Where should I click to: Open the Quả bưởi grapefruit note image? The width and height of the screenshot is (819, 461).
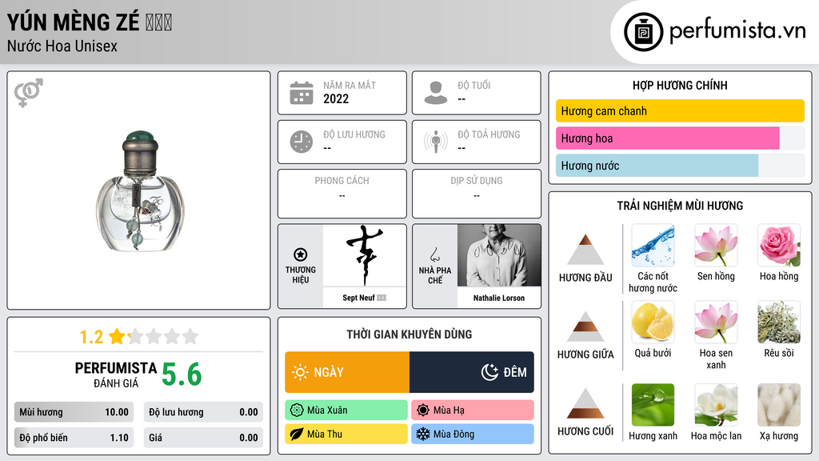pyautogui.click(x=653, y=323)
